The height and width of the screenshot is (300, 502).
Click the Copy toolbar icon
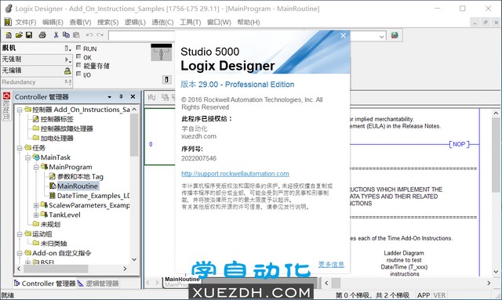[66, 35]
